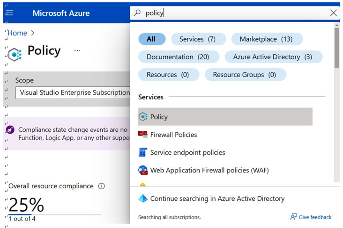Click the Web Application Firewall policies icon
Viewport: 343px width, 228px height.
(x=143, y=170)
